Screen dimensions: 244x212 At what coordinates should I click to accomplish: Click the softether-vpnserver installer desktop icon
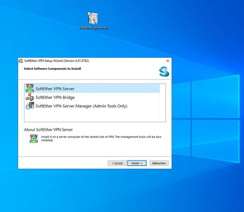click(x=93, y=18)
